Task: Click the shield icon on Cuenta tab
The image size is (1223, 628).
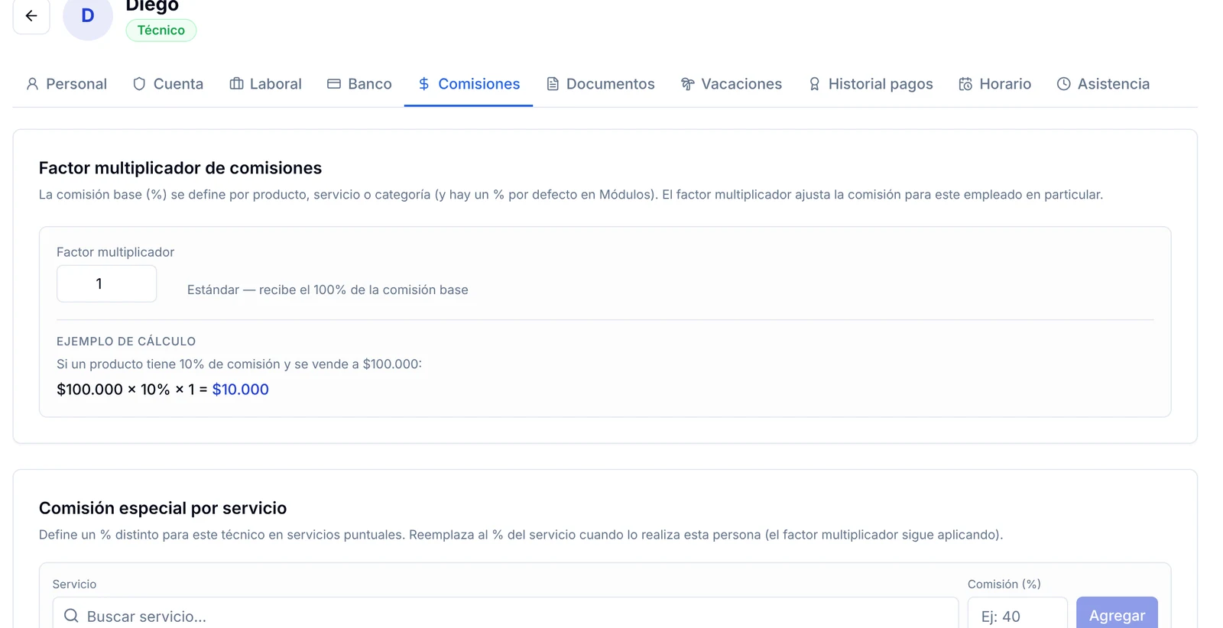Action: (x=139, y=84)
